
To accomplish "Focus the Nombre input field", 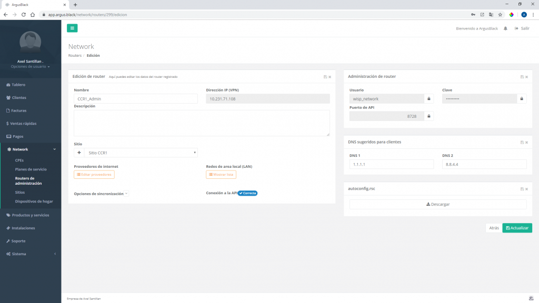I will point(136,99).
